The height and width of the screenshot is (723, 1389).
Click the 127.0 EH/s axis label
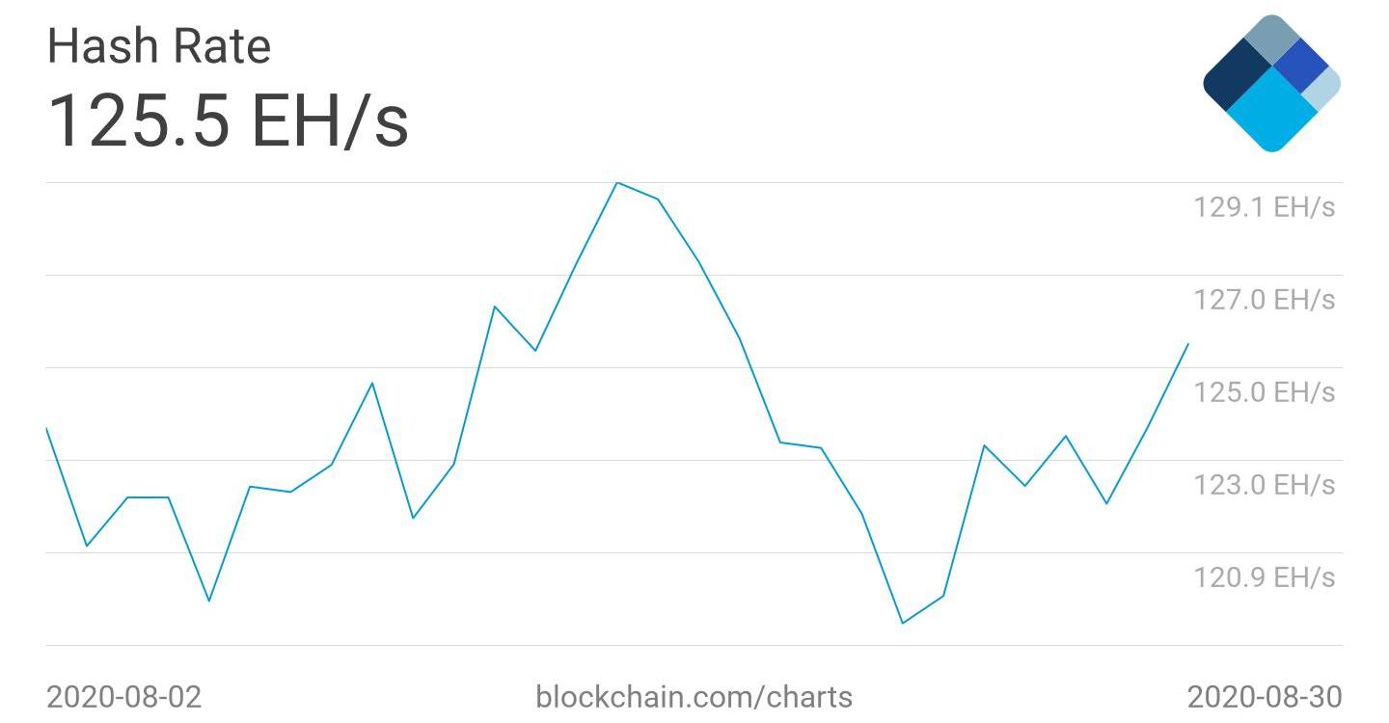pos(1264,300)
